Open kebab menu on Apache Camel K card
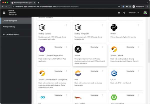150x104 pixels. (138, 47)
